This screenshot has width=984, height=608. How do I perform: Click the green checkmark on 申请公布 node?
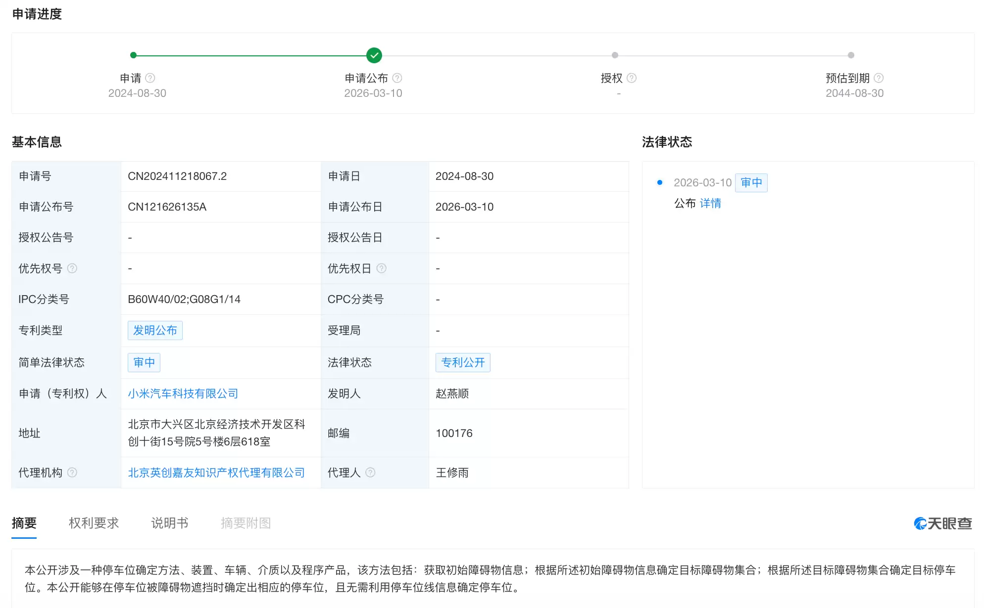point(374,55)
